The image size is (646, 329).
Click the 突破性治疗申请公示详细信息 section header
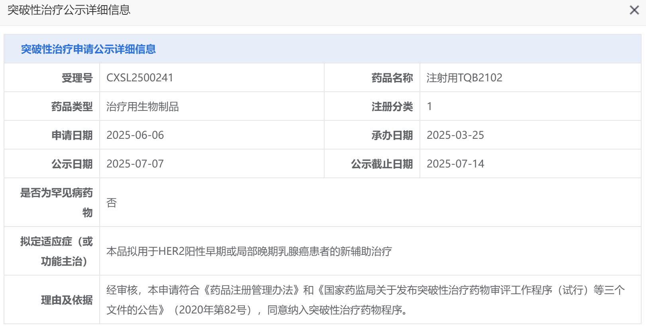click(x=88, y=49)
